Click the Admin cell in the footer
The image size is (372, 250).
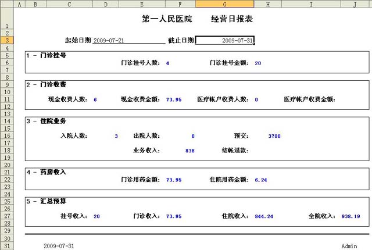pos(349,246)
